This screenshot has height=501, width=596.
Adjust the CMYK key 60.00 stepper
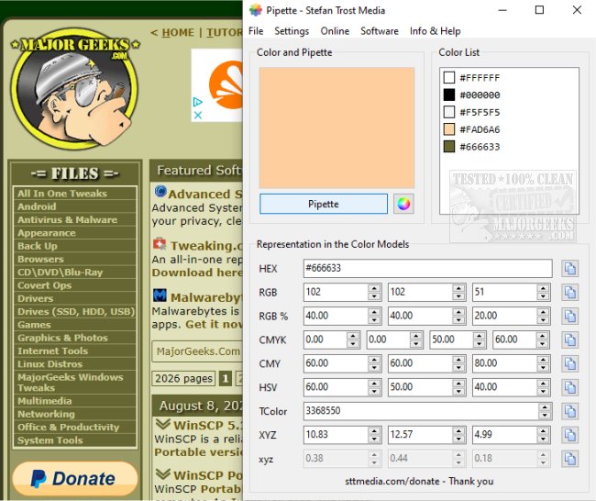coord(543,340)
